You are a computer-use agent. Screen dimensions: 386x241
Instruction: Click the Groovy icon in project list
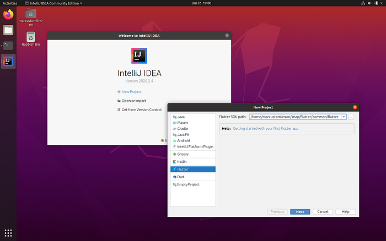click(175, 154)
